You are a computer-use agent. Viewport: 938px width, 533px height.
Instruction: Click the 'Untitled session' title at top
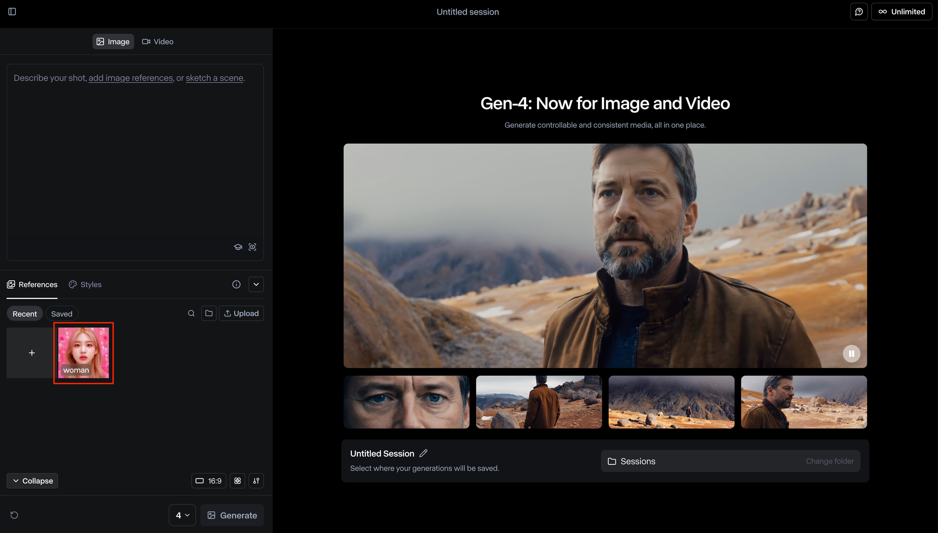[468, 12]
